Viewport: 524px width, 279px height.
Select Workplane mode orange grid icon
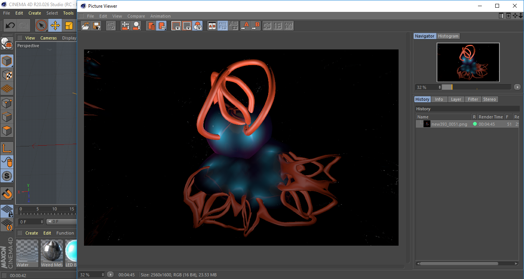(x=7, y=89)
